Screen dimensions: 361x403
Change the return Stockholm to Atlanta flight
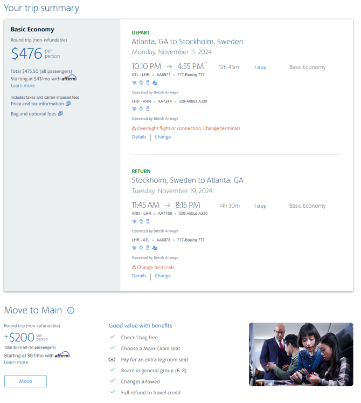(163, 276)
